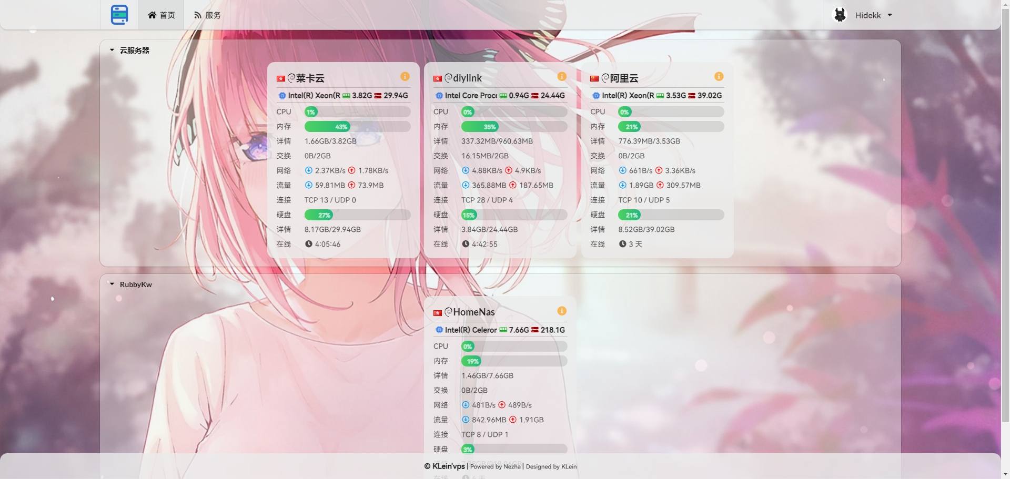Screen dimensions: 1010x479
Task: Click the flag icon beside diylink
Action: point(438,78)
